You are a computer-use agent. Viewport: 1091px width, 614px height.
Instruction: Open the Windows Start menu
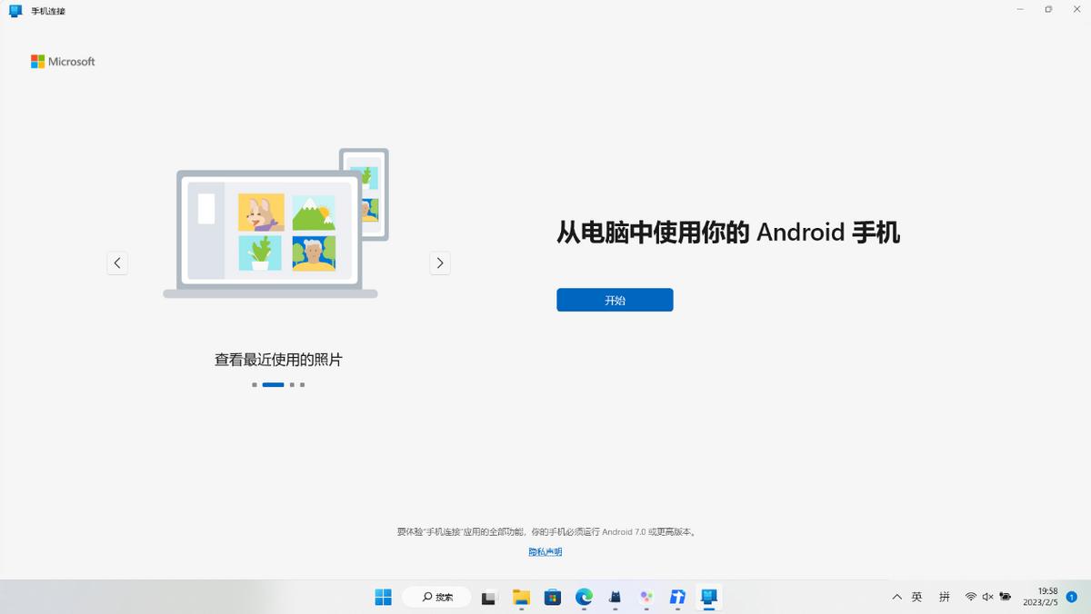point(384,597)
